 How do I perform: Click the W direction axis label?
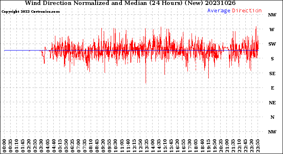pyautogui.click(x=272, y=30)
